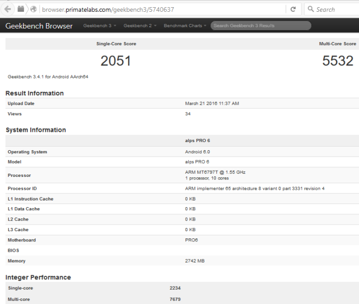Viewport: 359px width, 304px height.
Task: Select the PRO6 motherboard value
Action: [191, 240]
